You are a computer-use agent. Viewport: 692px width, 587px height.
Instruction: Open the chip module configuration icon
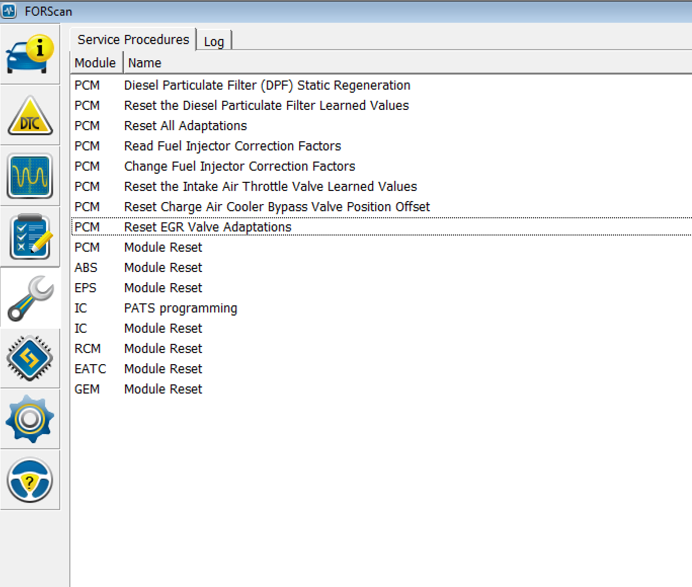[30, 358]
